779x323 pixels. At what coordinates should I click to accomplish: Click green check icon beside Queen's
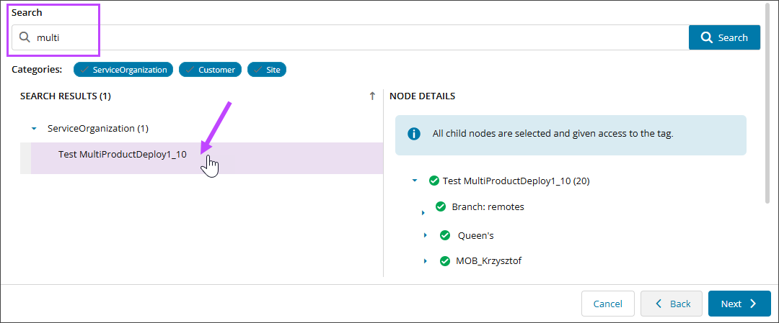click(445, 235)
